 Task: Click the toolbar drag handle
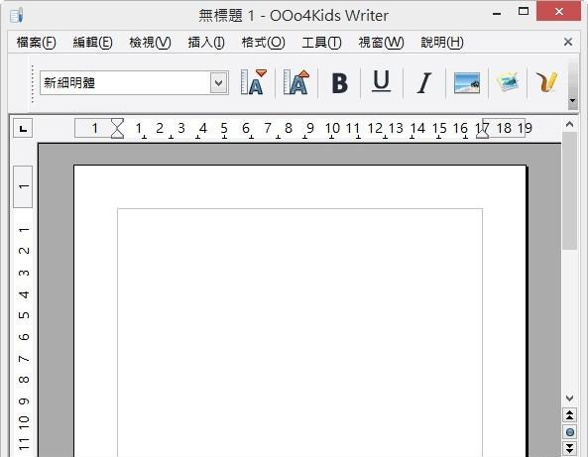(x=33, y=84)
